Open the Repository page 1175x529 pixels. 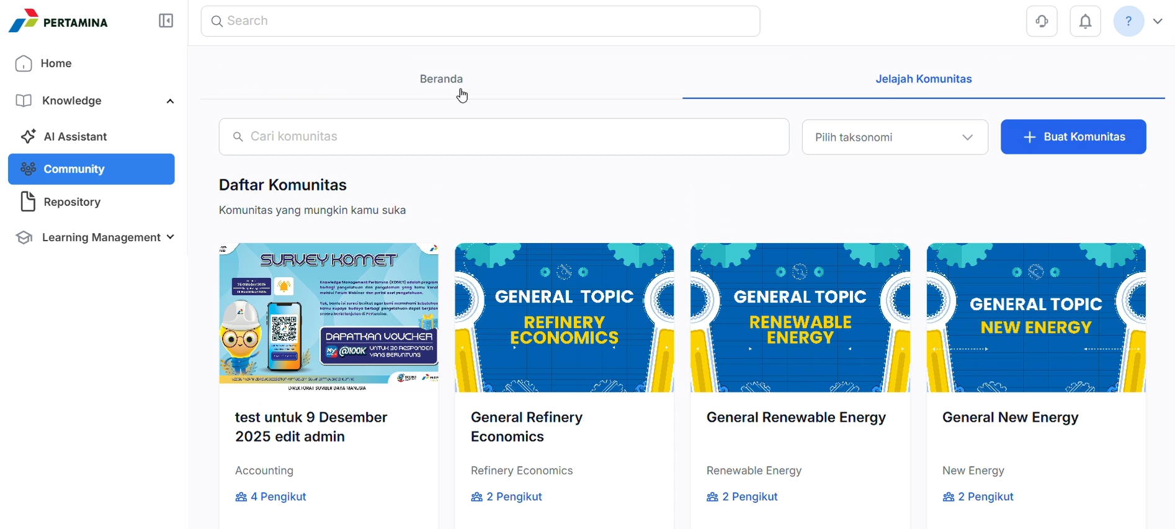tap(72, 202)
